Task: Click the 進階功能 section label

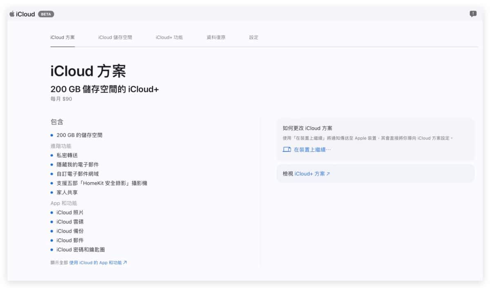Action: [61, 146]
